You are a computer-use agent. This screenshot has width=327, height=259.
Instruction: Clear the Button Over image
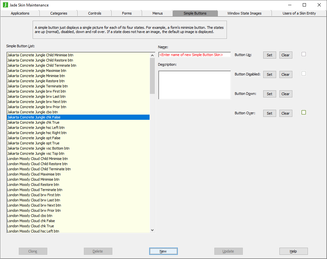point(286,113)
